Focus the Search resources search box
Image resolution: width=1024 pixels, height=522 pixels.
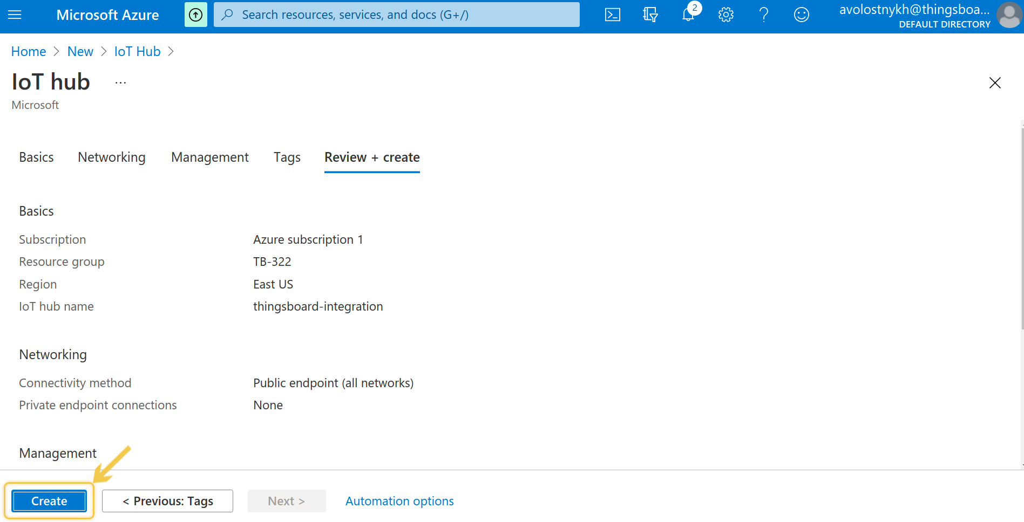[397, 15]
